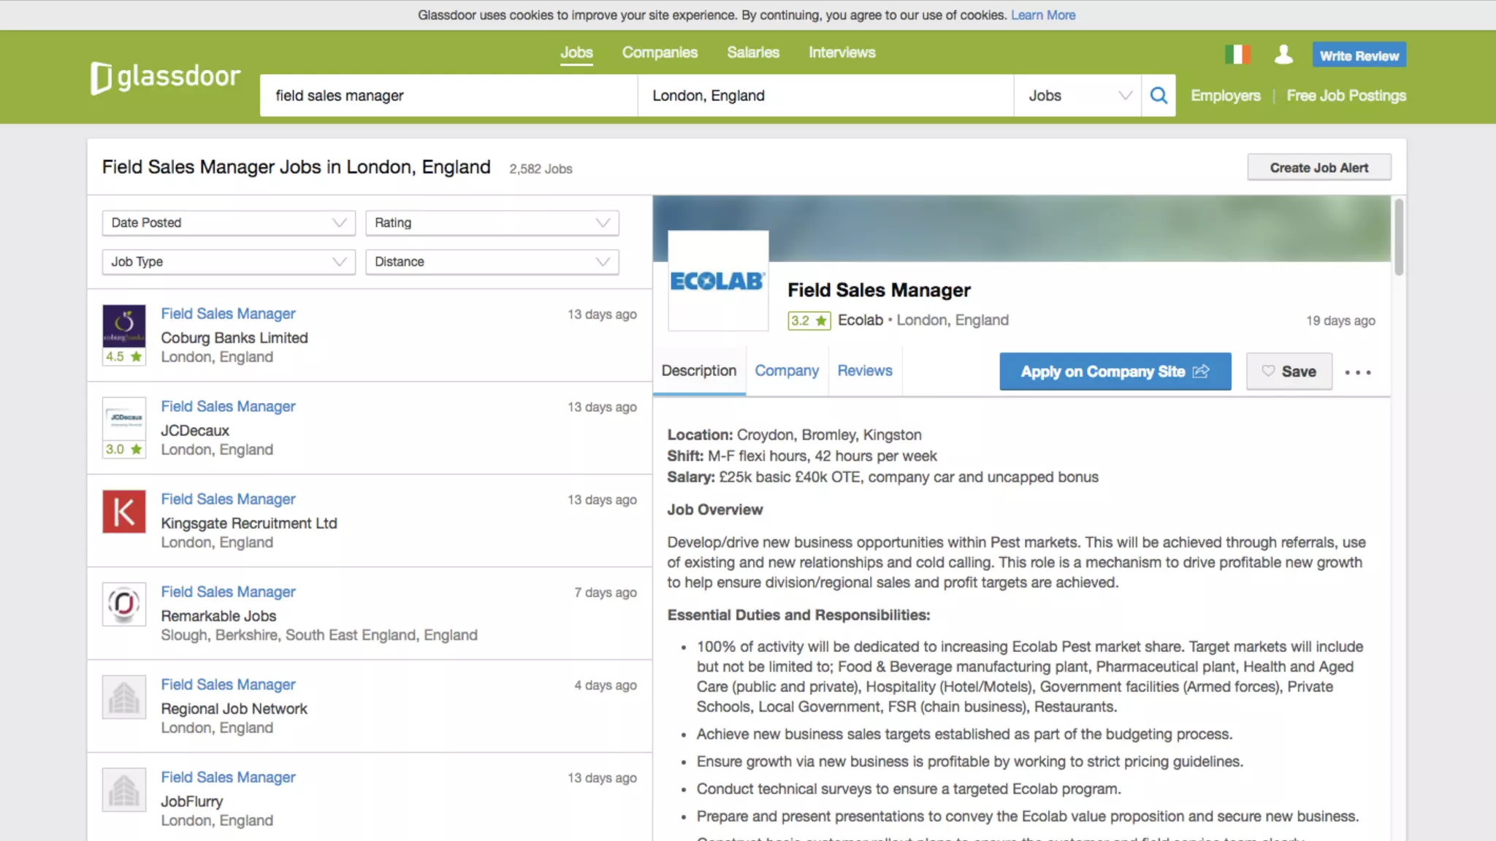
Task: Open the Jobs navigation tab
Action: [576, 53]
